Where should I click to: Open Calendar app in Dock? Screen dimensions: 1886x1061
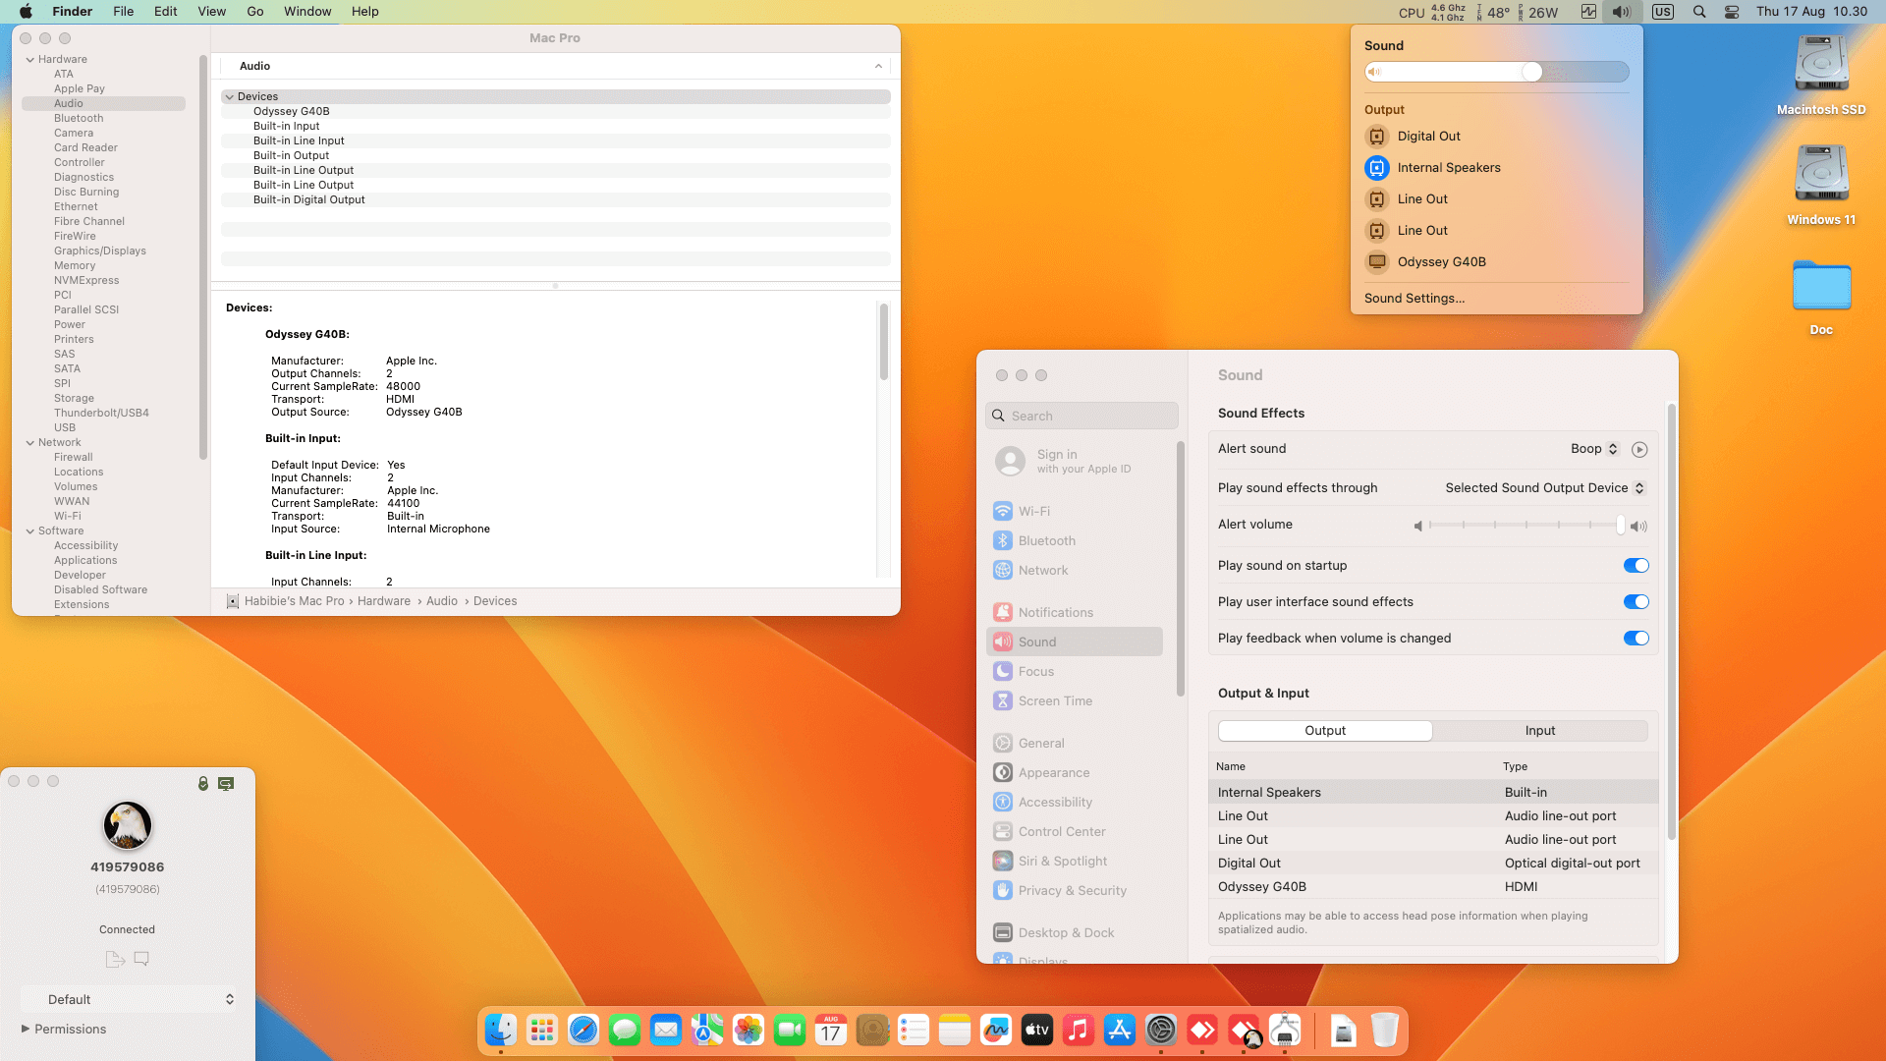pyautogui.click(x=831, y=1030)
